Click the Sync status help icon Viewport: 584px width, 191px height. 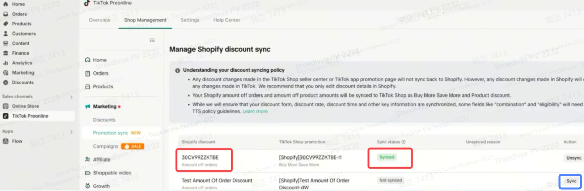(403, 142)
